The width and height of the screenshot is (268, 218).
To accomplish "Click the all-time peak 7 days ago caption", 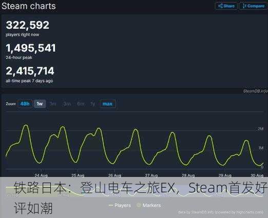I will [29, 81].
